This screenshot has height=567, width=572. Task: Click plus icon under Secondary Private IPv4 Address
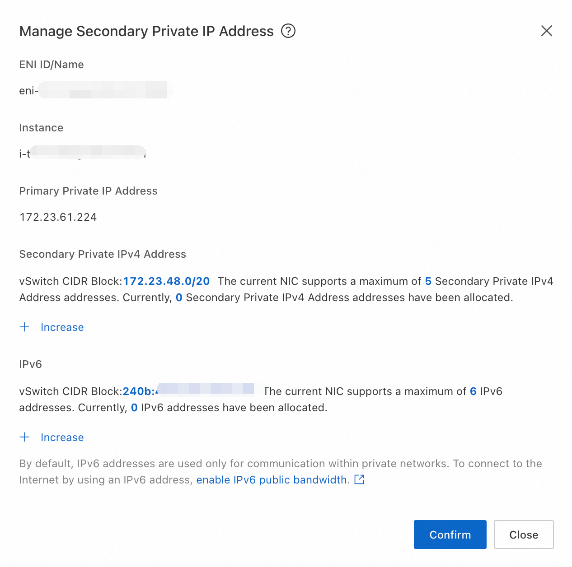(x=25, y=327)
